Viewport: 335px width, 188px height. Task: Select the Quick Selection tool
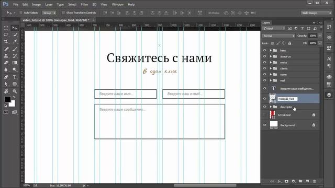[15, 35]
